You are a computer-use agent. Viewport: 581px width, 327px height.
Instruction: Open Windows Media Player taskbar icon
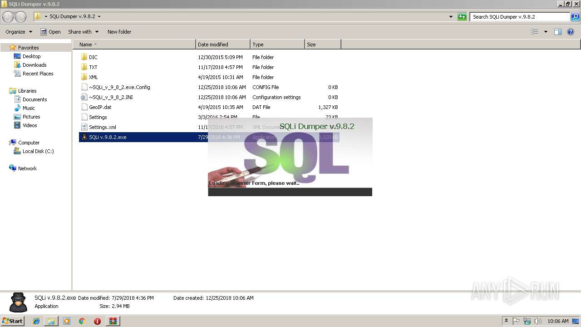[x=67, y=321]
